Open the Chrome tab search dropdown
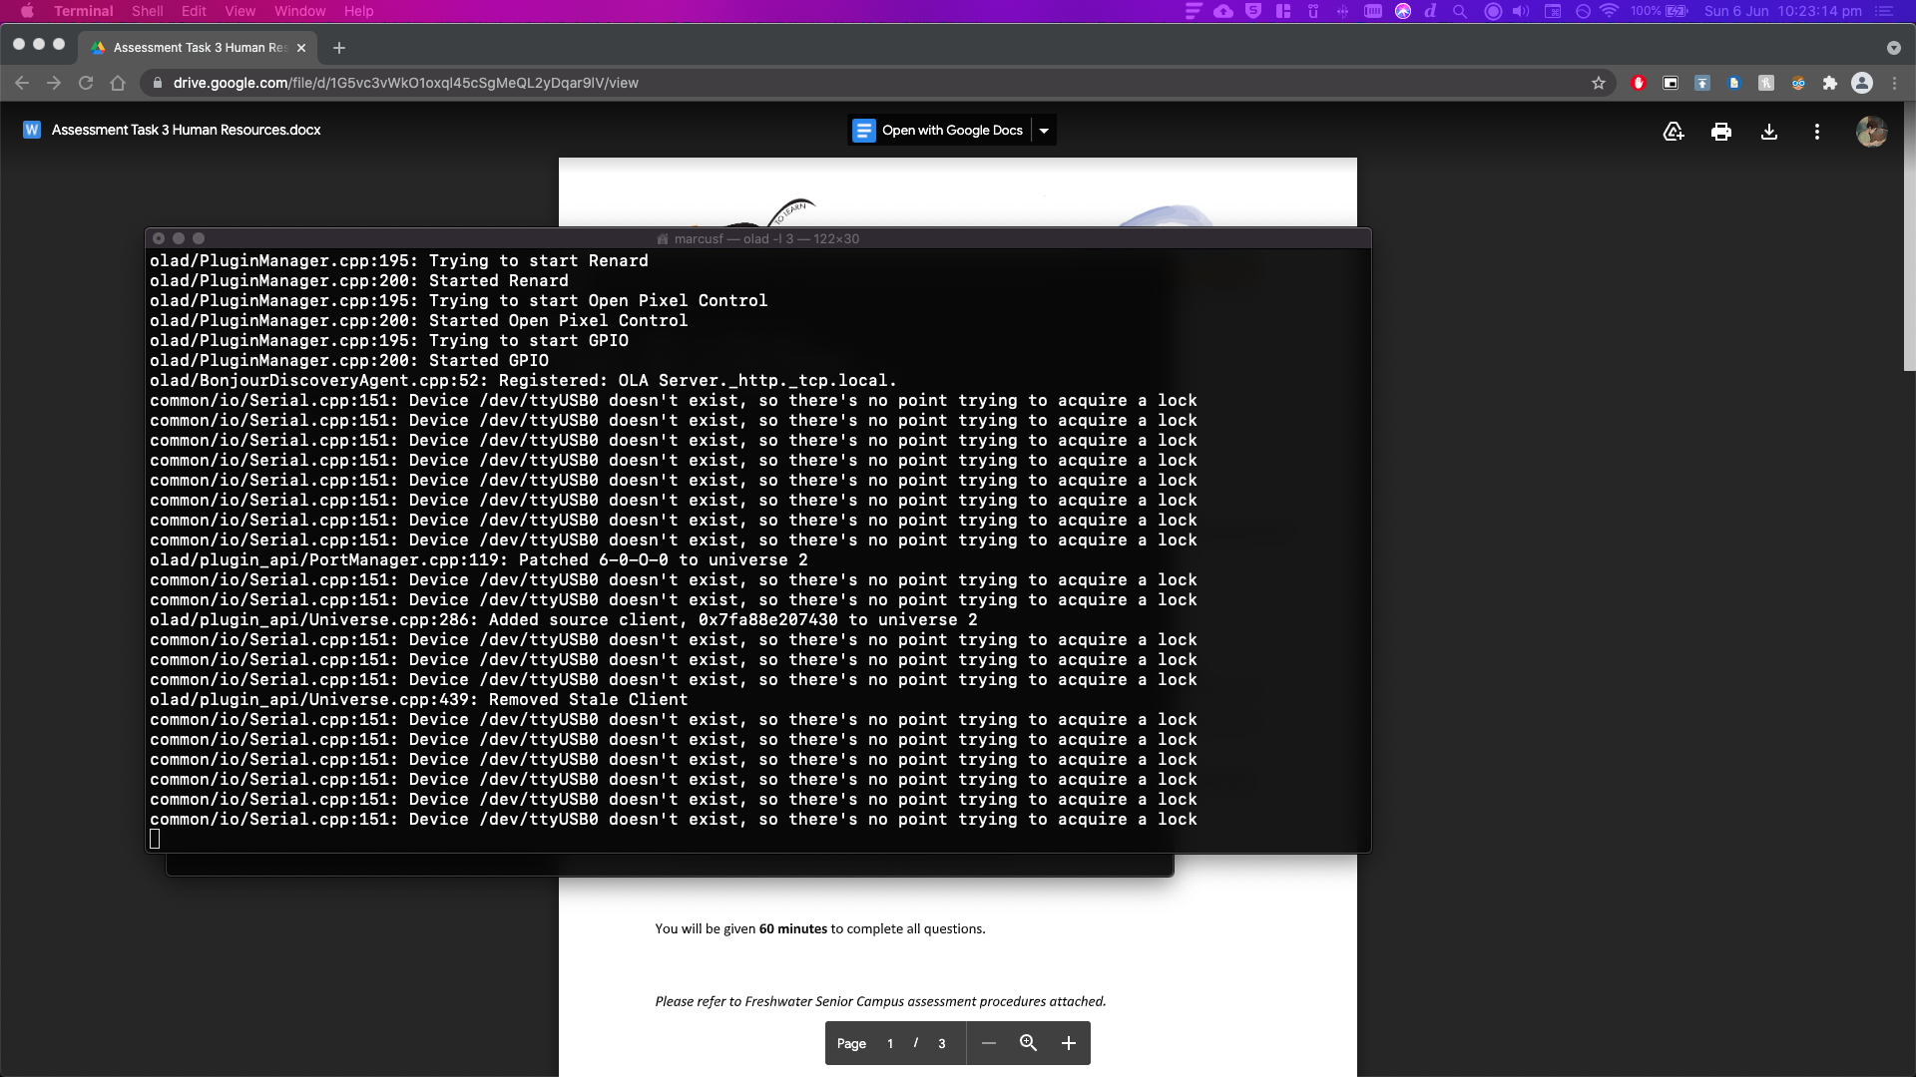Viewport: 1916px width, 1077px height. [x=1894, y=48]
